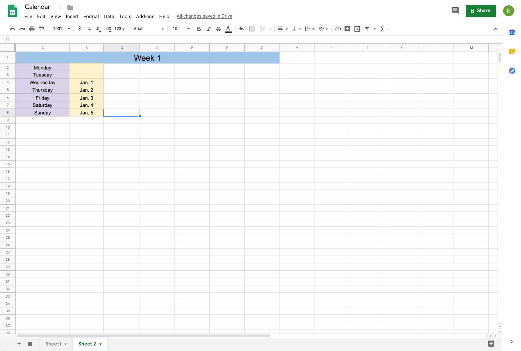The width and height of the screenshot is (521, 351).
Task: Select the paint format tool
Action: pos(41,29)
